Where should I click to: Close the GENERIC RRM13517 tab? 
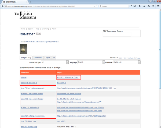point(27,2)
